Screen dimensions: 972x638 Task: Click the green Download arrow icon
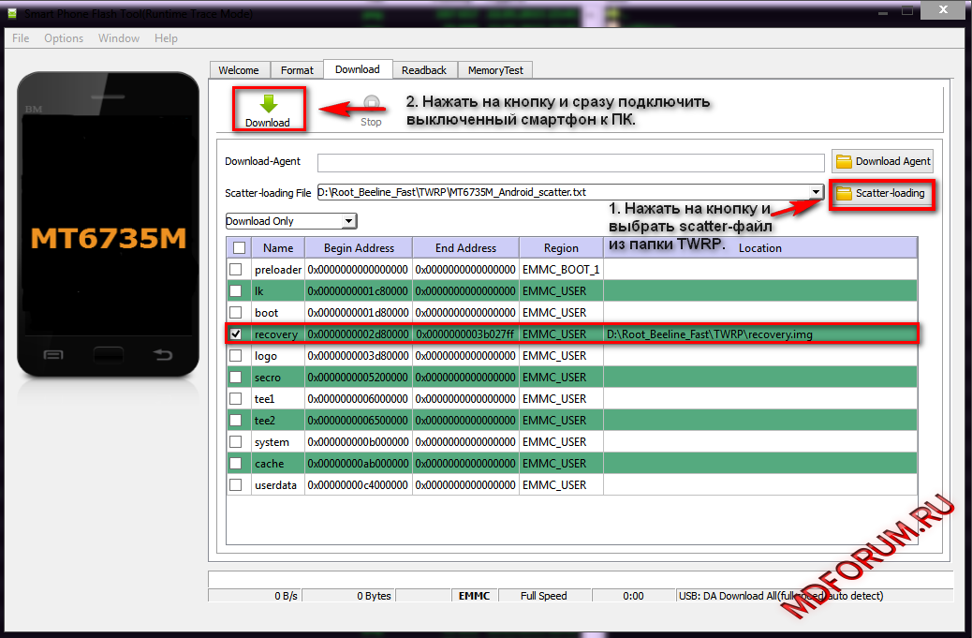coord(268,103)
